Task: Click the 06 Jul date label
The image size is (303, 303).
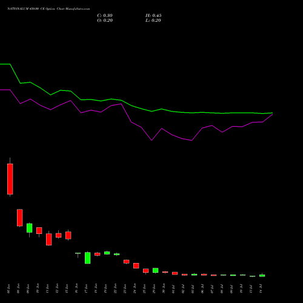Action: (202, 288)
